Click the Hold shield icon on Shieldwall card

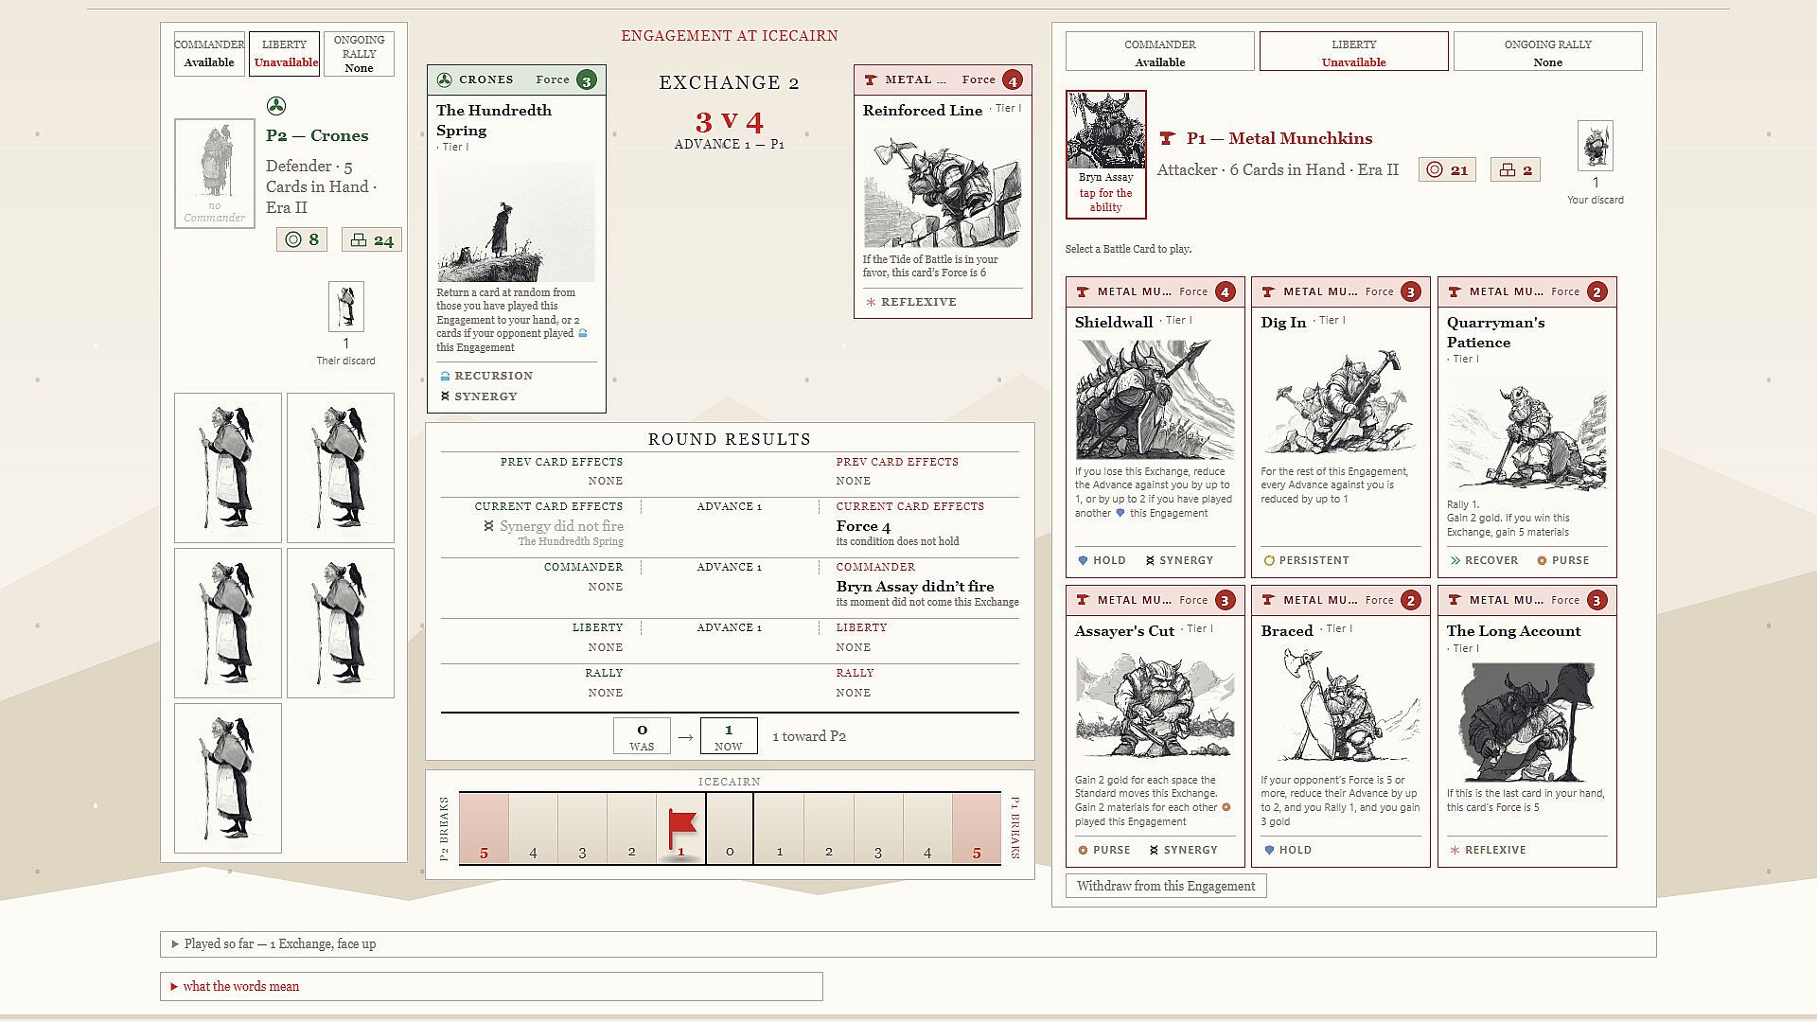click(1083, 560)
